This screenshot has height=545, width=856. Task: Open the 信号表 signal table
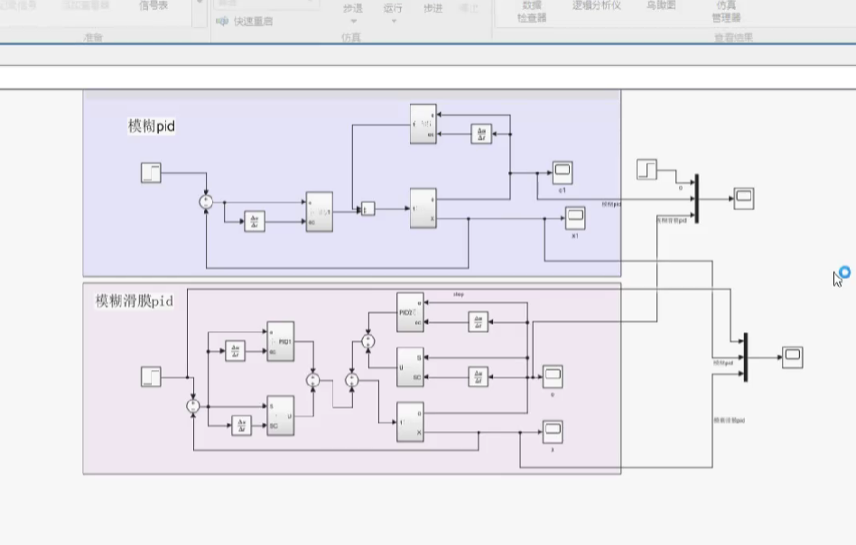pyautogui.click(x=153, y=5)
